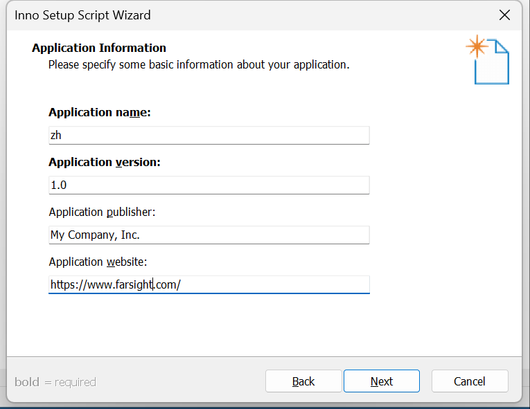Click the "Application Information" heading
This screenshot has height=409, width=530.
point(99,48)
